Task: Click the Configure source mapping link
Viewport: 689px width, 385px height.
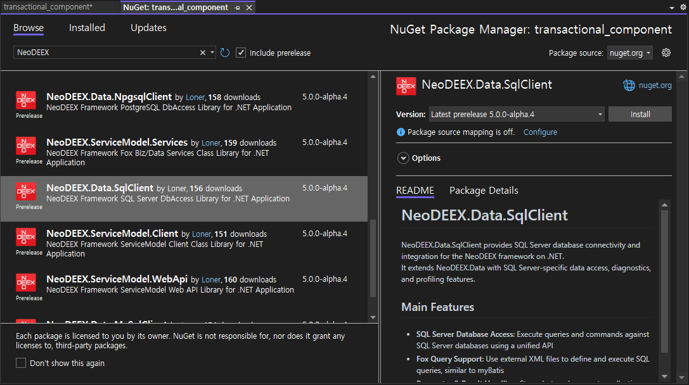Action: coord(540,132)
